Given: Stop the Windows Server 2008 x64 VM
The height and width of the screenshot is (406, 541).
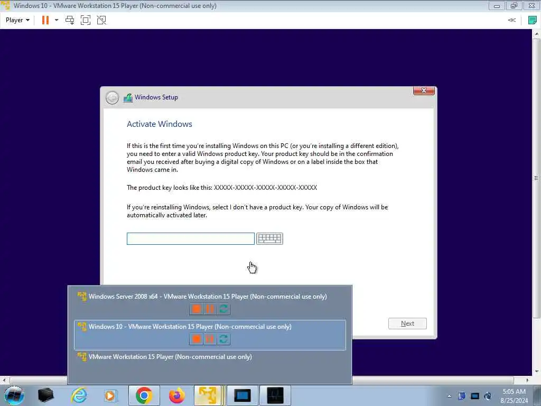Looking at the screenshot, I should pyautogui.click(x=197, y=309).
